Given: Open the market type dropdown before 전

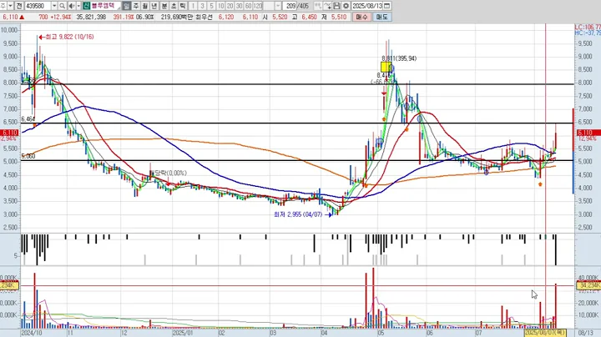Looking at the screenshot, I should tap(10, 6).
